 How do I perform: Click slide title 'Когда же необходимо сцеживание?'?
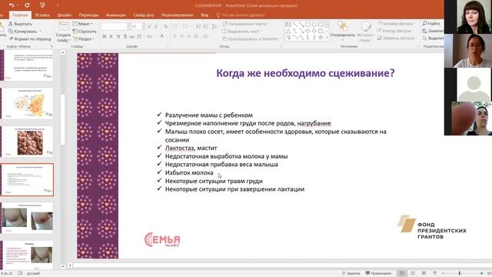click(x=305, y=73)
